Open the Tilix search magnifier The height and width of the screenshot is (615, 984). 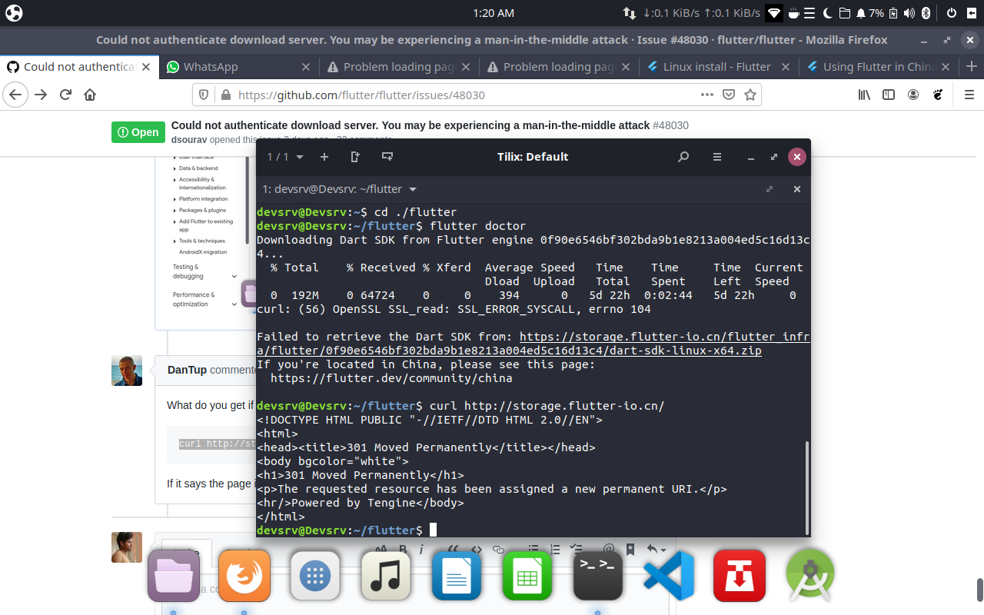point(683,157)
